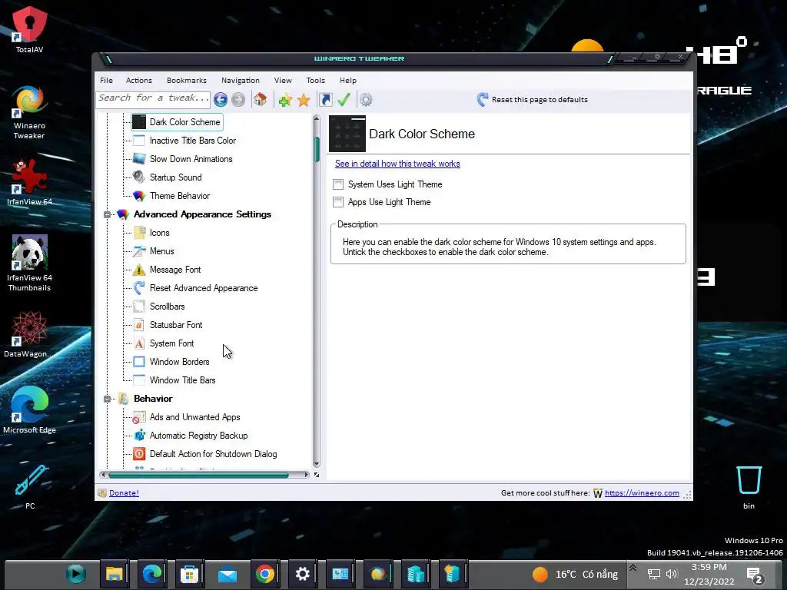
Task: Collapse Advanced Appearance Settings tree node
Action: tap(107, 215)
